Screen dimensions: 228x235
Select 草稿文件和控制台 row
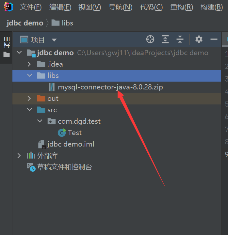pos(117,167)
